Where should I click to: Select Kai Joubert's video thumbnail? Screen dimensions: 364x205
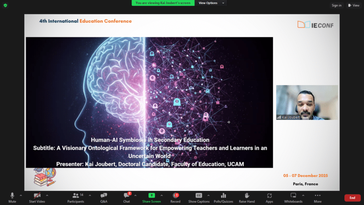point(307,102)
